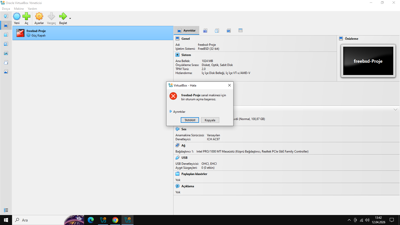Click the Paylaşılan klasörler section title
Screen dimensions: 400x225
[x=194, y=174]
